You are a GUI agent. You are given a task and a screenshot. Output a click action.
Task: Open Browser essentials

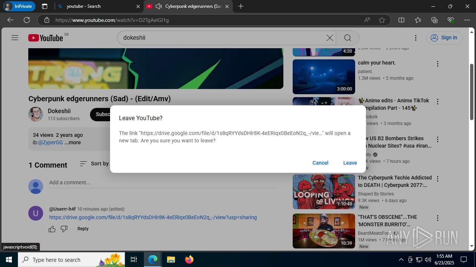(451, 20)
